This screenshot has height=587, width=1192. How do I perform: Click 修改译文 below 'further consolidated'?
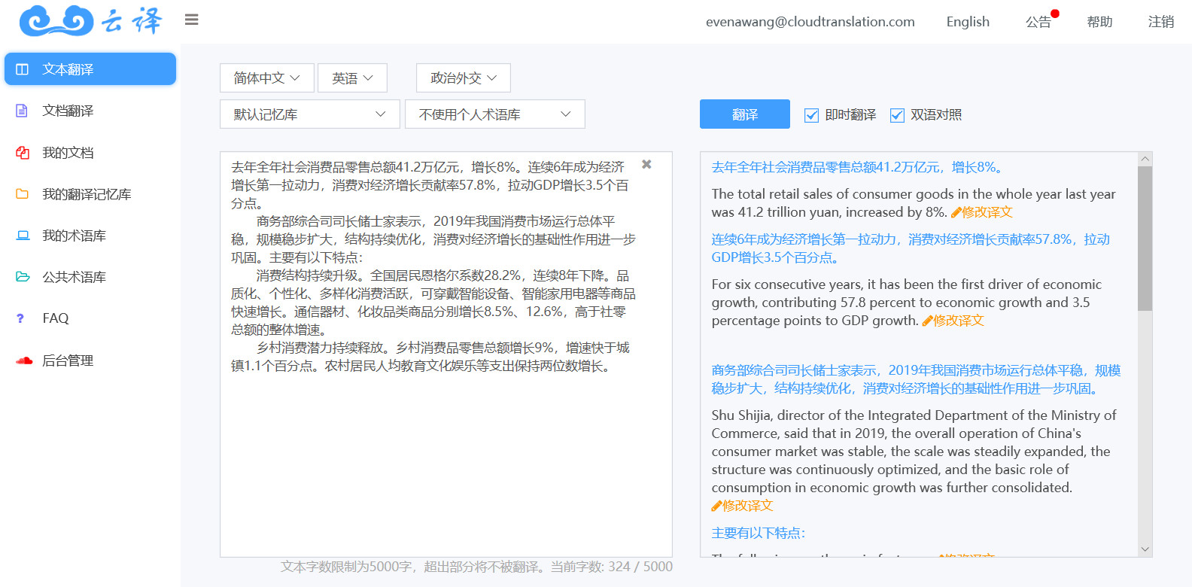click(x=748, y=506)
